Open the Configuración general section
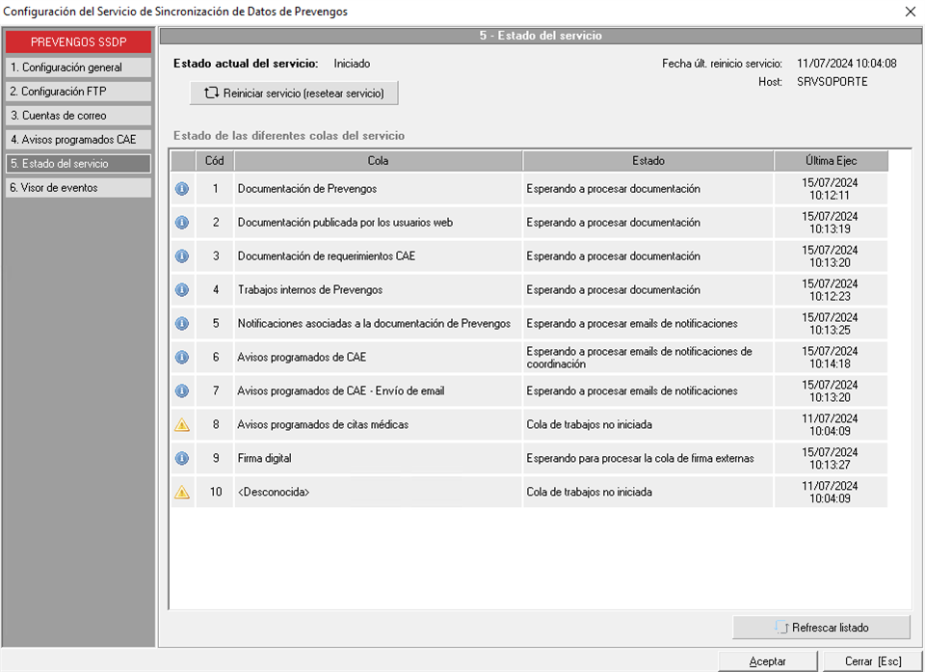Screen dimensions: 925x672 pos(77,67)
